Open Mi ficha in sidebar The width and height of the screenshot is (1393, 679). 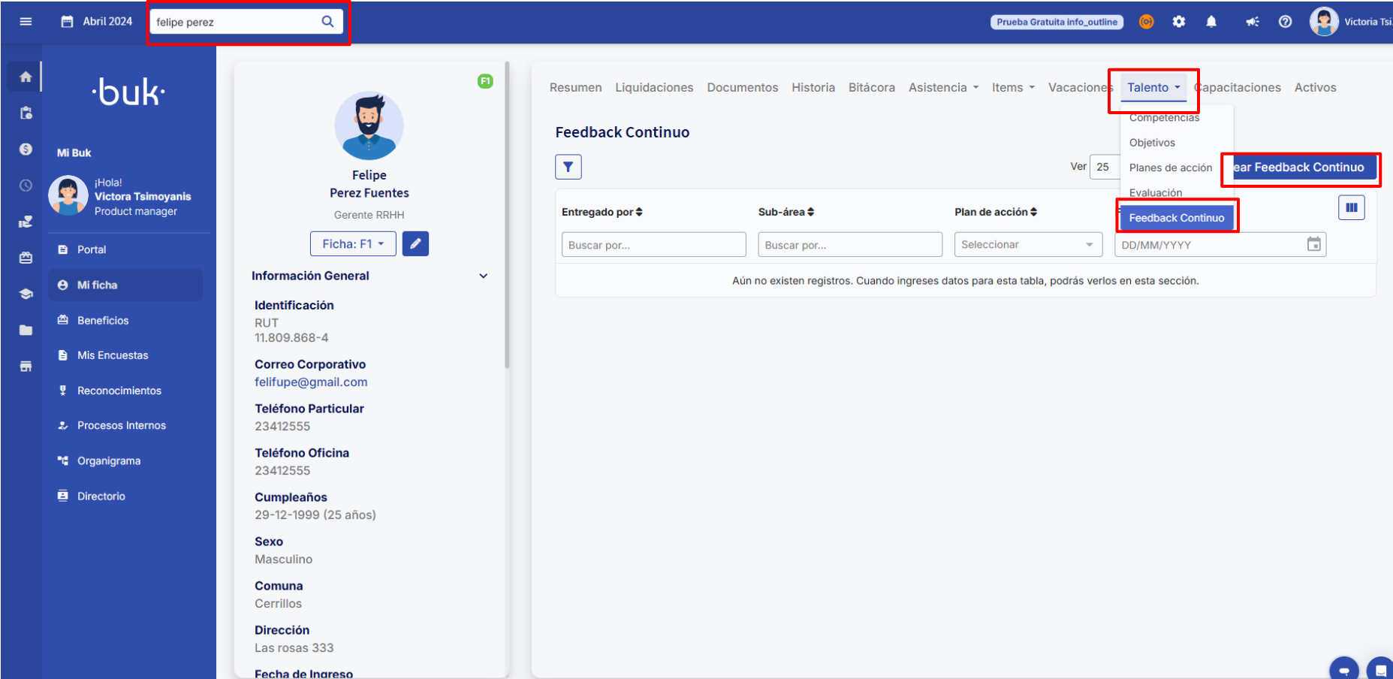tap(125, 285)
